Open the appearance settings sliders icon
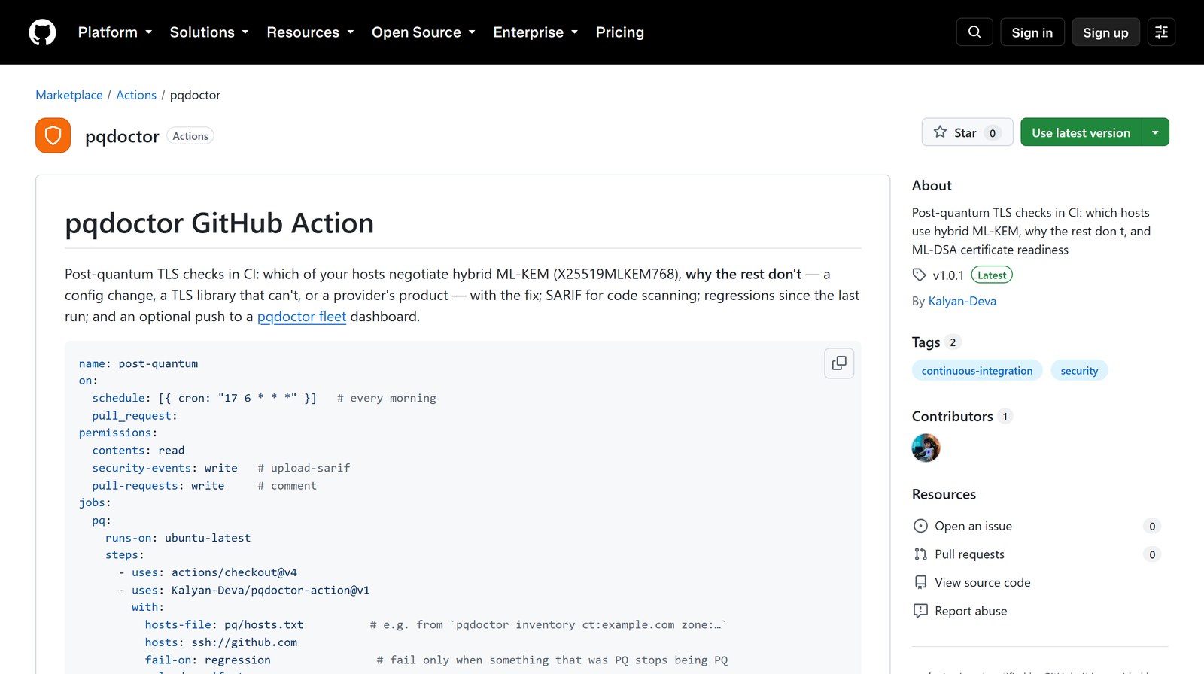This screenshot has width=1204, height=674. tap(1161, 32)
